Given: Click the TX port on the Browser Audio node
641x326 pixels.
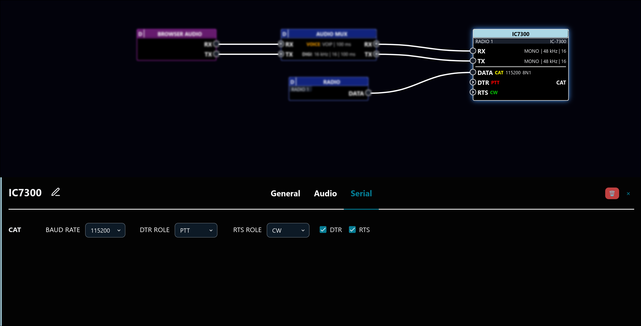Looking at the screenshot, I should 216,54.
